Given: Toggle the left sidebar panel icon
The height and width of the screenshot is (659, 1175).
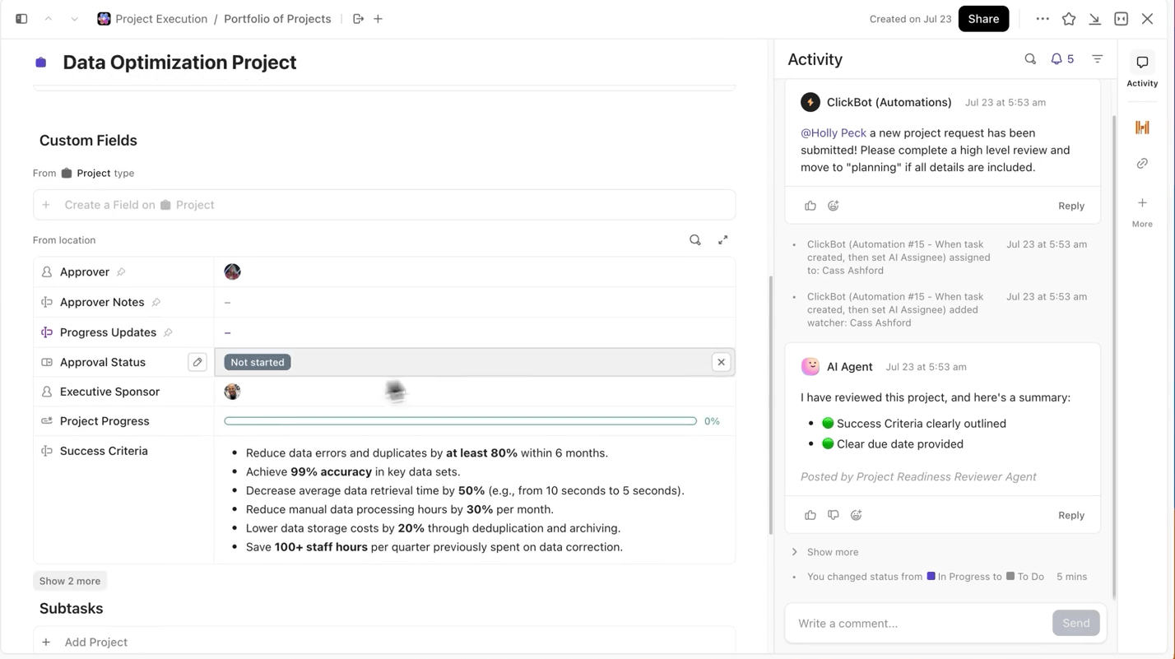Looking at the screenshot, I should click(x=21, y=19).
